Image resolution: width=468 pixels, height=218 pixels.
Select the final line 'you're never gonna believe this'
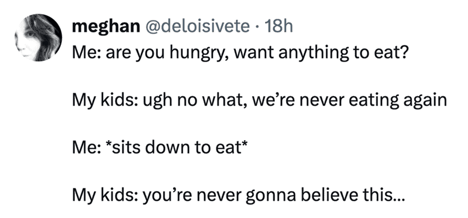[x=238, y=196]
